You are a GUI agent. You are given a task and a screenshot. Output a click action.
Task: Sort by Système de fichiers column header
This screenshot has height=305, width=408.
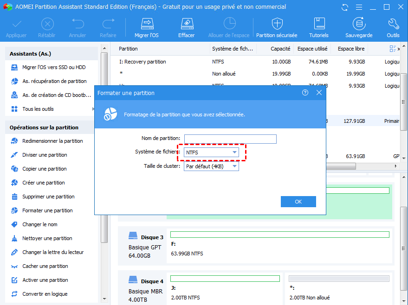(x=233, y=49)
